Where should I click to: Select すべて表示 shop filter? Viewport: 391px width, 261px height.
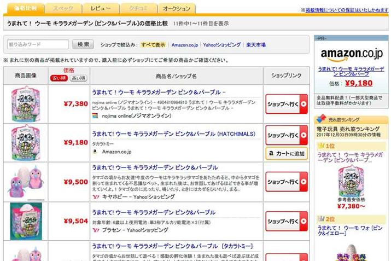[x=153, y=45]
